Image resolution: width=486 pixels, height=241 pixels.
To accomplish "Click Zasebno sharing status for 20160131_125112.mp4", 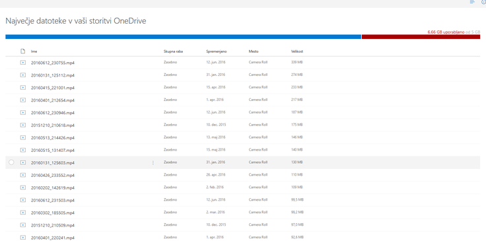I will pos(170,75).
